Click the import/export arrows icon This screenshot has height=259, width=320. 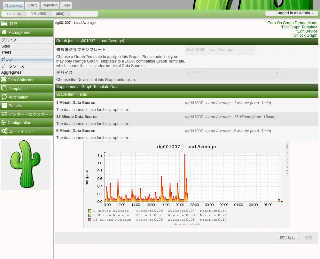4,114
